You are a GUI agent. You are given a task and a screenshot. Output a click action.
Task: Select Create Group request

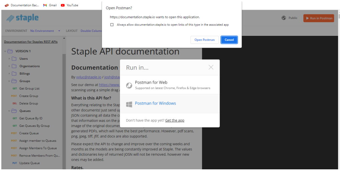tap(29, 96)
